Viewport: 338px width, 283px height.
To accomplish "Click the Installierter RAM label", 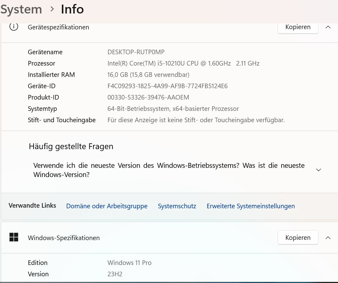I will point(51,75).
